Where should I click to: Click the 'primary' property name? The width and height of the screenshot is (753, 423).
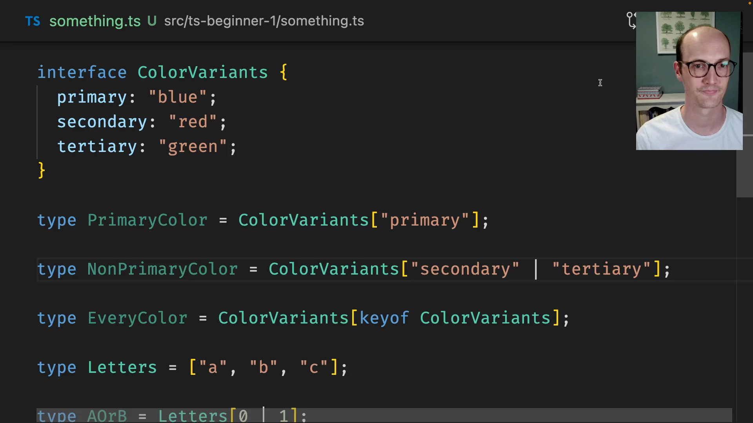(x=92, y=97)
